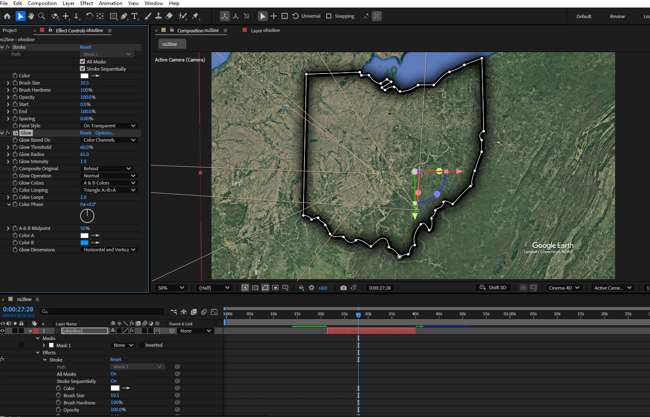Click the timeline current time display
The image size is (650, 417).
(18, 309)
